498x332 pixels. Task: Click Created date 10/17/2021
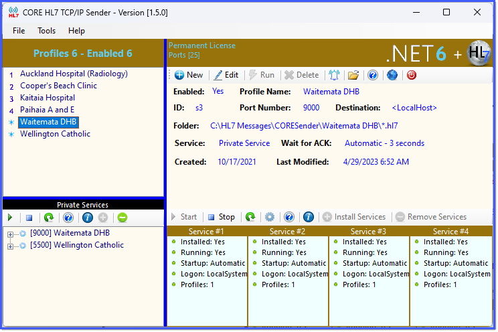[x=236, y=162]
